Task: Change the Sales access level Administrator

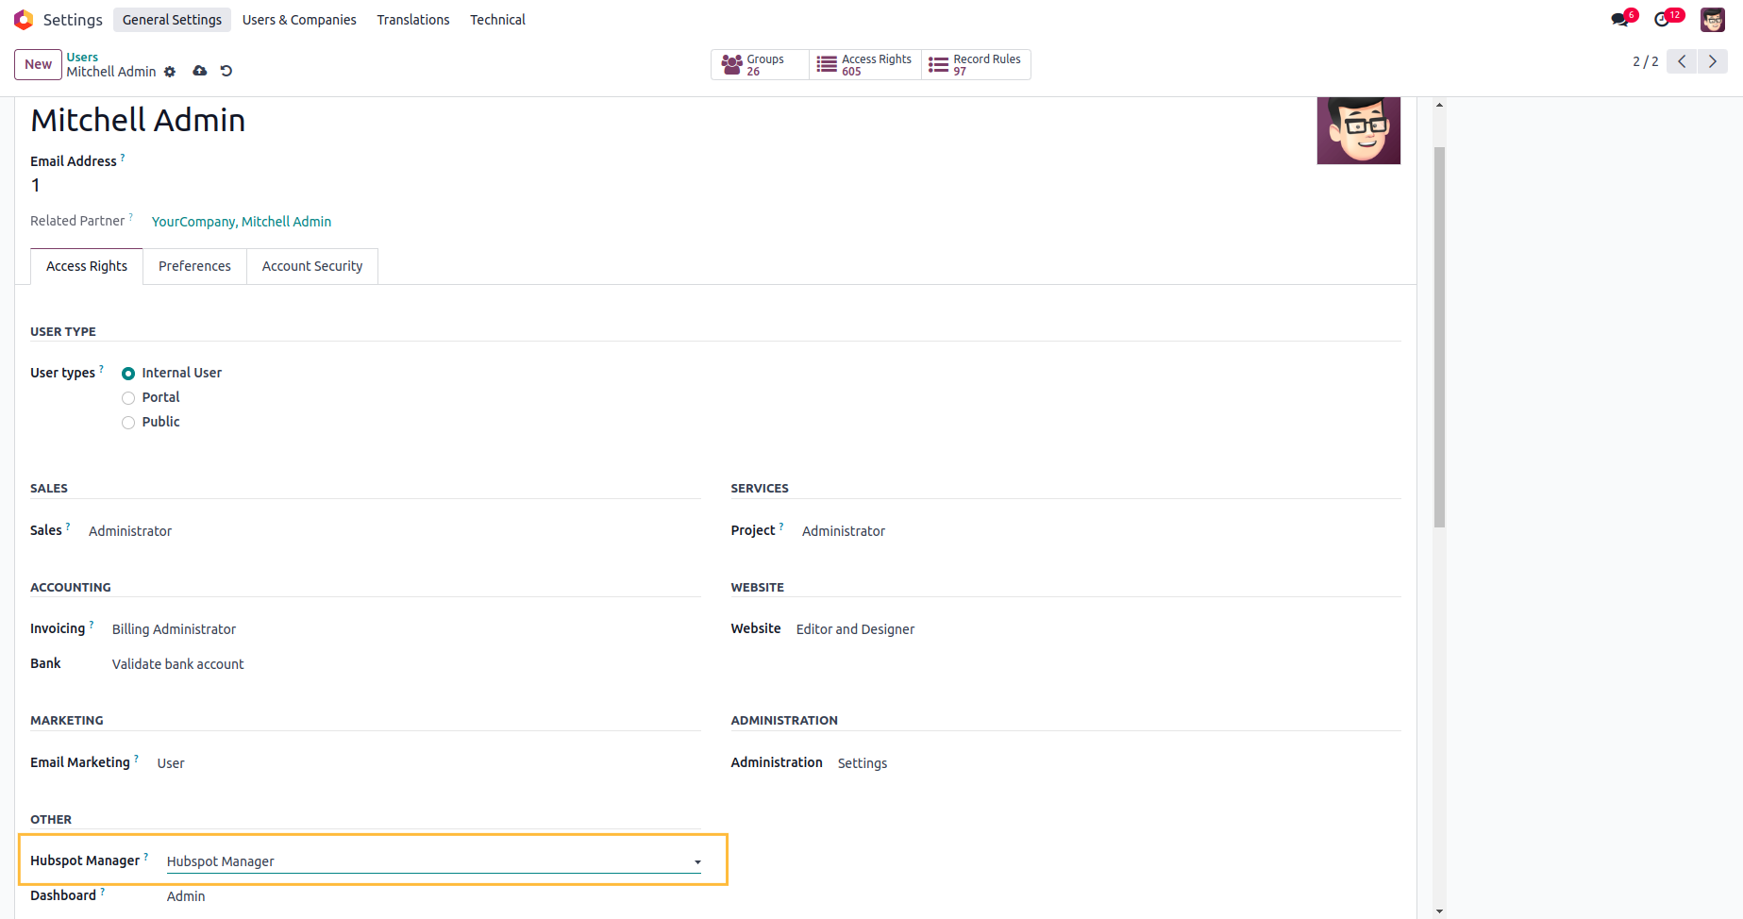Action: point(130,531)
